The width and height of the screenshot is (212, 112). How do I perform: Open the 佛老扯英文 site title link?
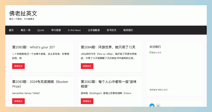click(x=23, y=14)
